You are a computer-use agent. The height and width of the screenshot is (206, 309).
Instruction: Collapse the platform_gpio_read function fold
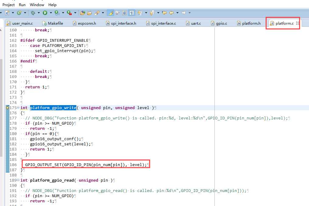click(x=18, y=180)
